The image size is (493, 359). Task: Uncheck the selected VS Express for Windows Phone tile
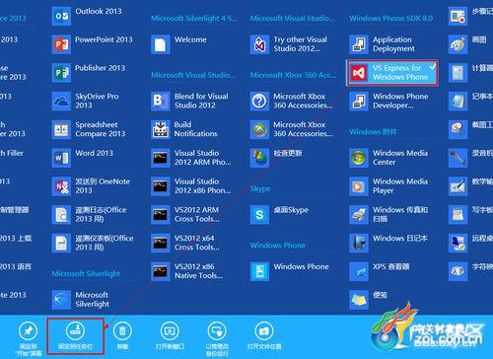pyautogui.click(x=392, y=73)
